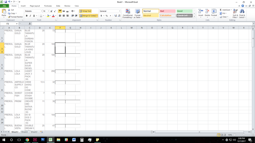Decrease decimal places
This screenshot has width=255, height=143.
click(x=119, y=16)
